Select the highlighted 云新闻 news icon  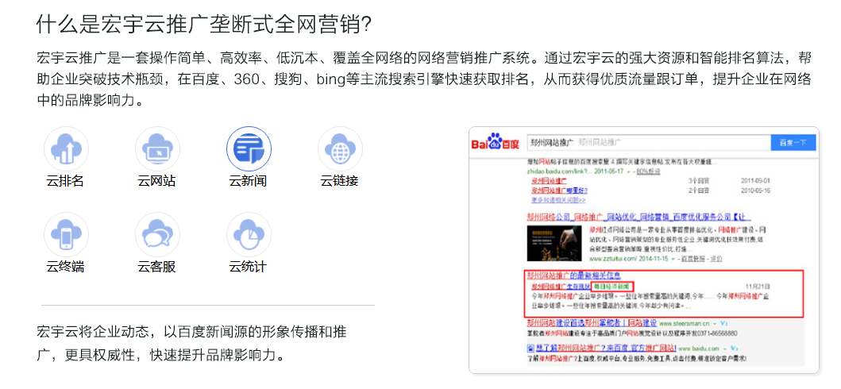pyautogui.click(x=249, y=148)
